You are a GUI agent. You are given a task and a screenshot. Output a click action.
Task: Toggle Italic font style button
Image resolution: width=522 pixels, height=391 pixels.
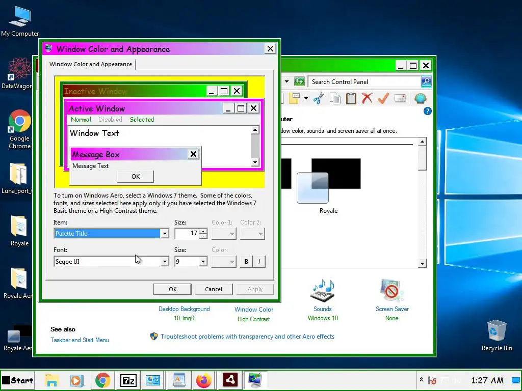(259, 261)
